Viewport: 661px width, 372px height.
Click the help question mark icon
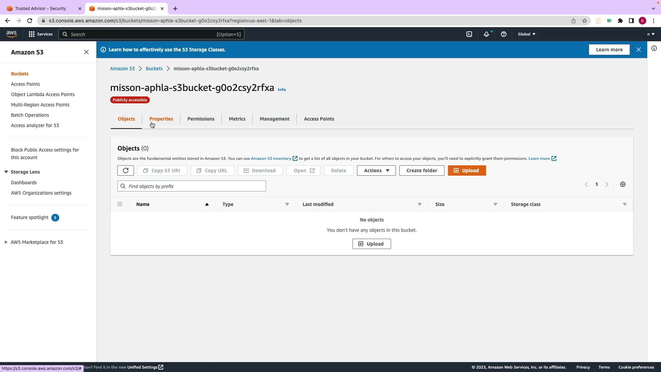[503, 34]
